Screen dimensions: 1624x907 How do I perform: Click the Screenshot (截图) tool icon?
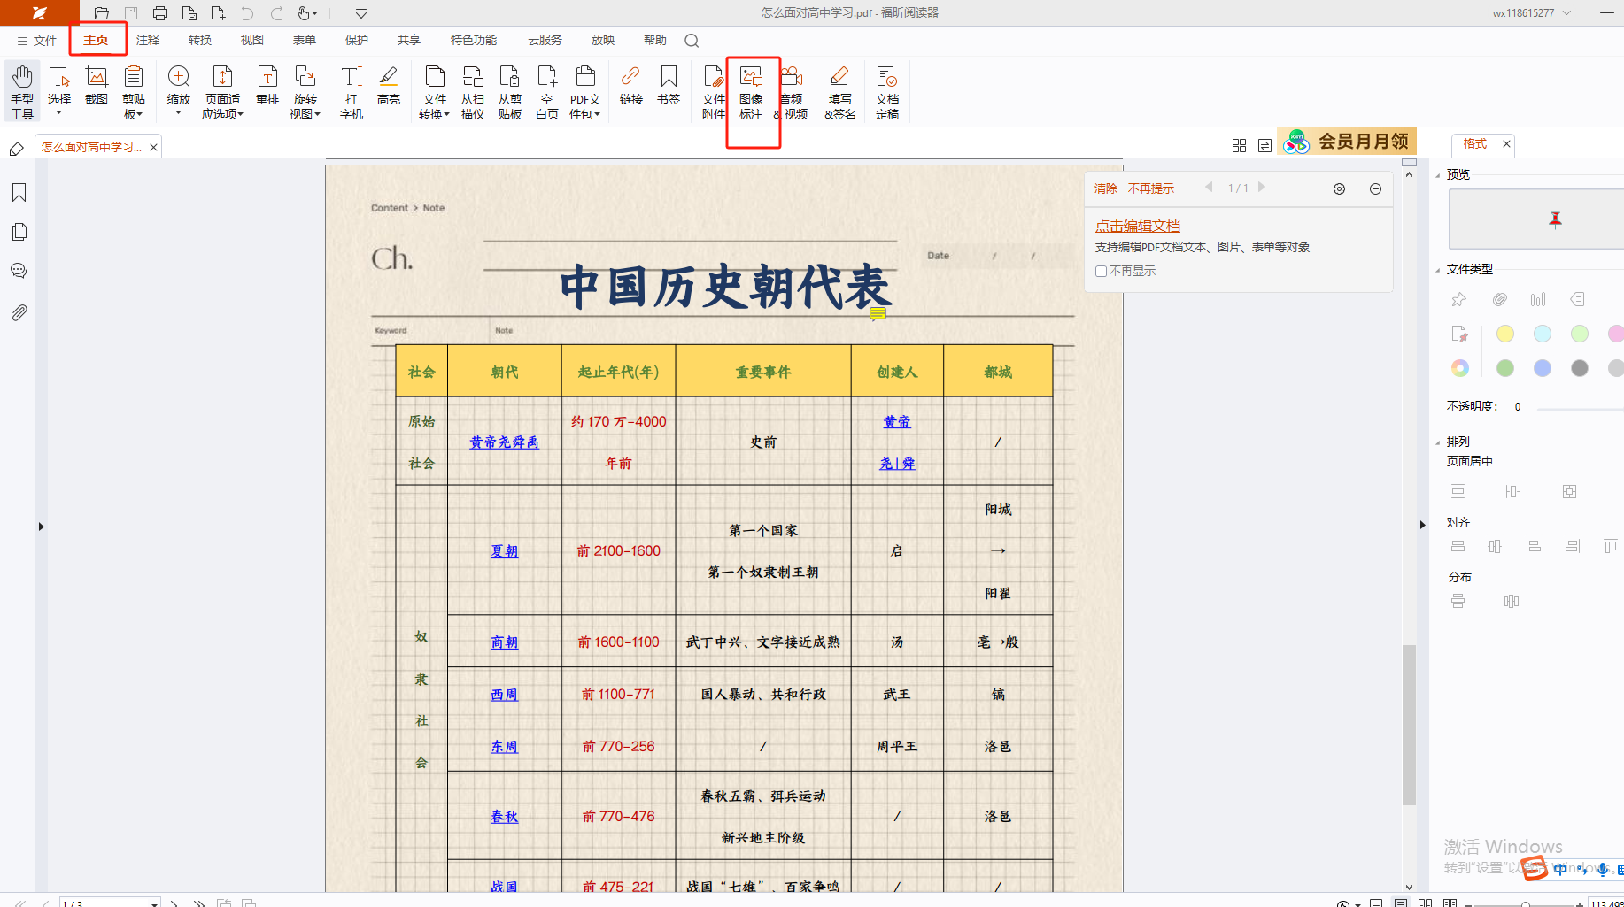coord(97,87)
